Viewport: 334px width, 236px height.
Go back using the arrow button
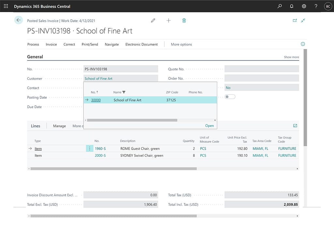(x=19, y=20)
